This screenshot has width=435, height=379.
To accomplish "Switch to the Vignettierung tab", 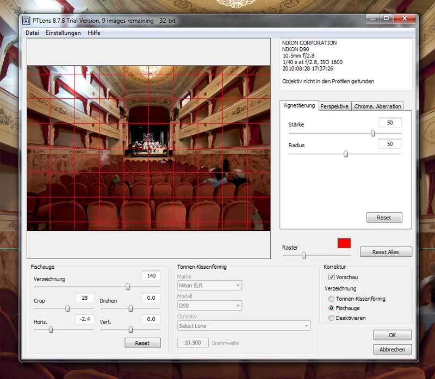I will pos(299,105).
